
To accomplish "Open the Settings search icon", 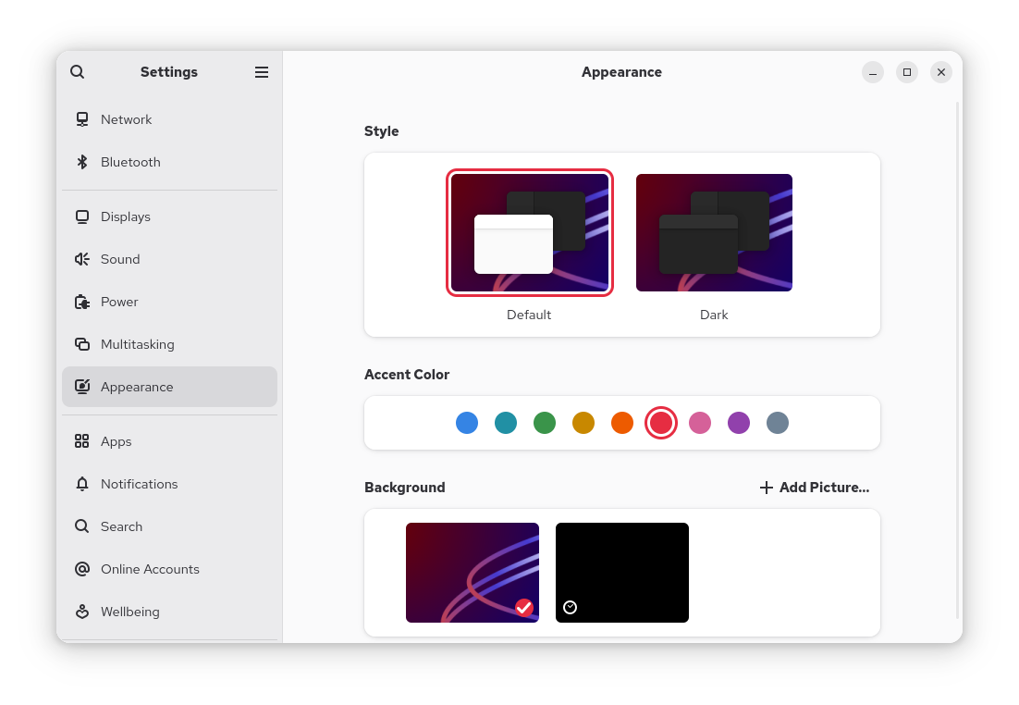I will tap(78, 72).
